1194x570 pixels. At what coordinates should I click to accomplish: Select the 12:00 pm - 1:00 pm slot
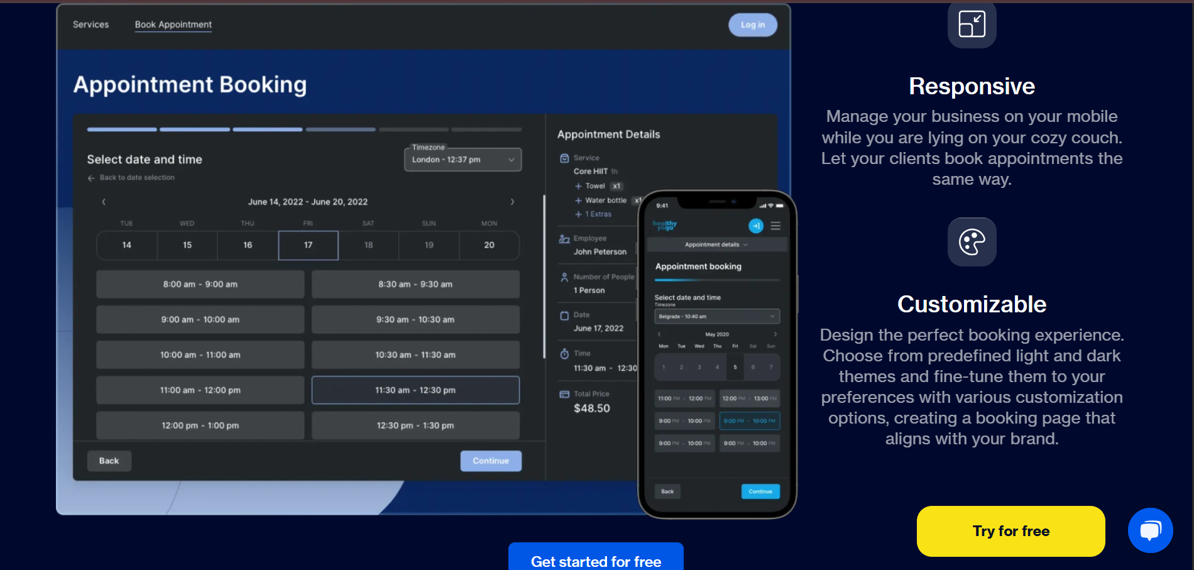coord(200,425)
